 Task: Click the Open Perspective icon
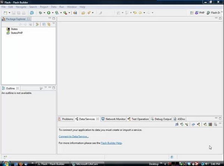pyautogui.click(x=192, y=13)
